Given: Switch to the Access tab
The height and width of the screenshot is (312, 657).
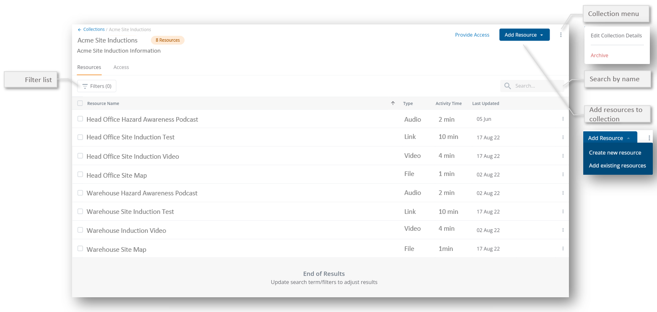Looking at the screenshot, I should click(121, 67).
